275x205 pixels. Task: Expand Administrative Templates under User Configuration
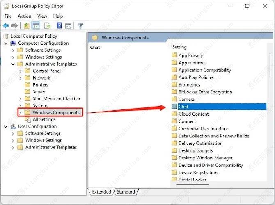tap(13, 148)
